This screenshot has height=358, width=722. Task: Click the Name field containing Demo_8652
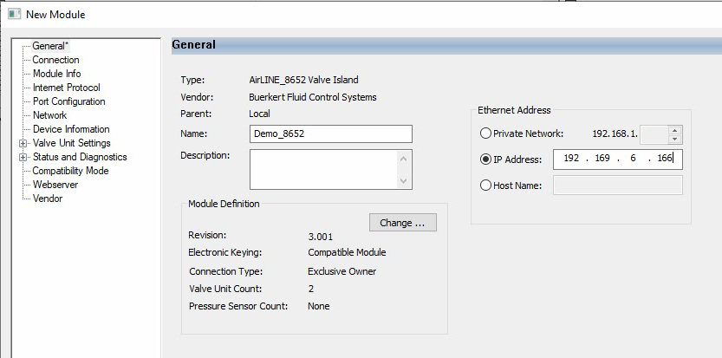coord(330,133)
